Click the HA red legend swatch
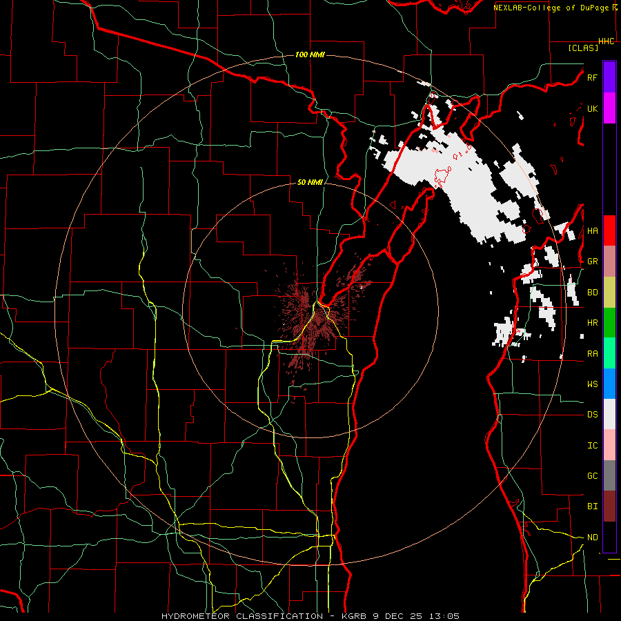621x621 pixels. point(609,230)
